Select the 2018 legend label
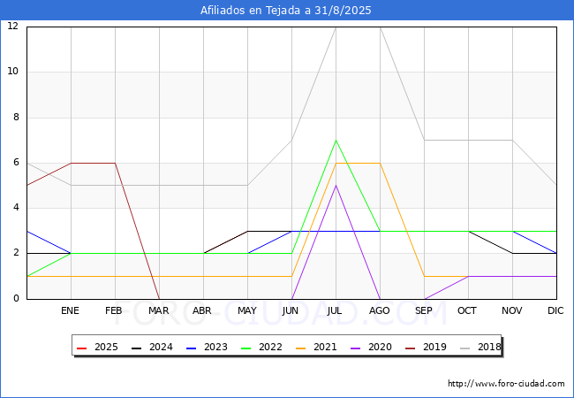The image size is (574, 398). pos(489,347)
